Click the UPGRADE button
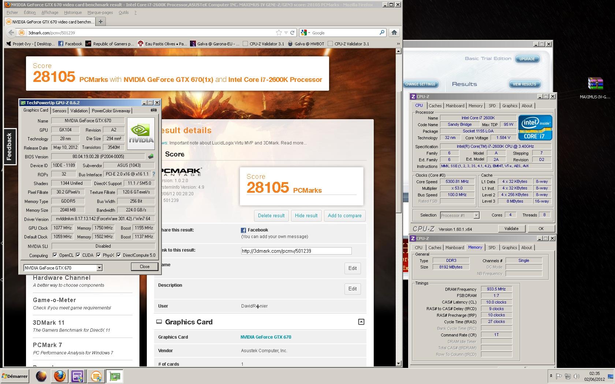Viewport: 615px width, 384px height. 527,59
